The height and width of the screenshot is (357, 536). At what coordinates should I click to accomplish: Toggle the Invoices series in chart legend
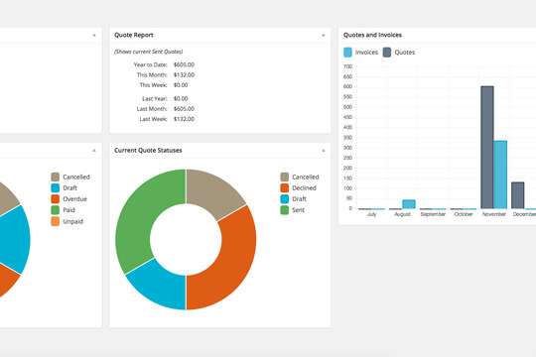tap(361, 53)
